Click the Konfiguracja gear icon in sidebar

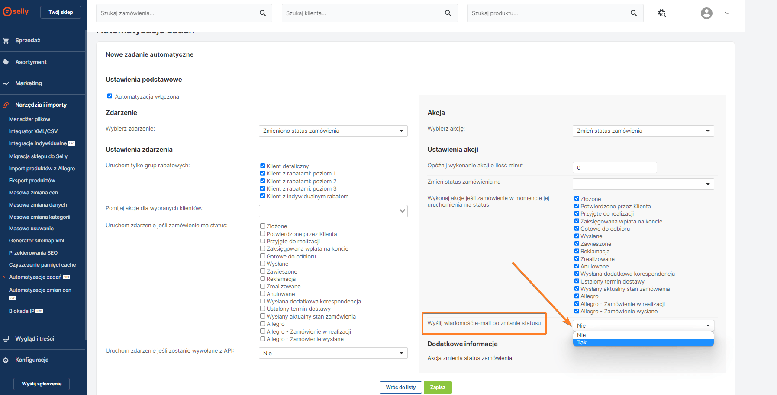(6, 360)
